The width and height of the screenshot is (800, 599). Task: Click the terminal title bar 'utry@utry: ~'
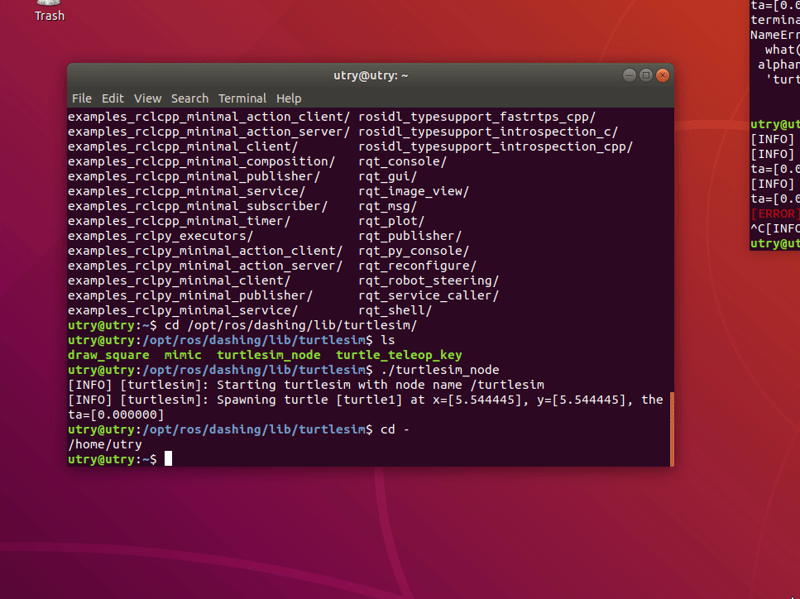point(371,75)
